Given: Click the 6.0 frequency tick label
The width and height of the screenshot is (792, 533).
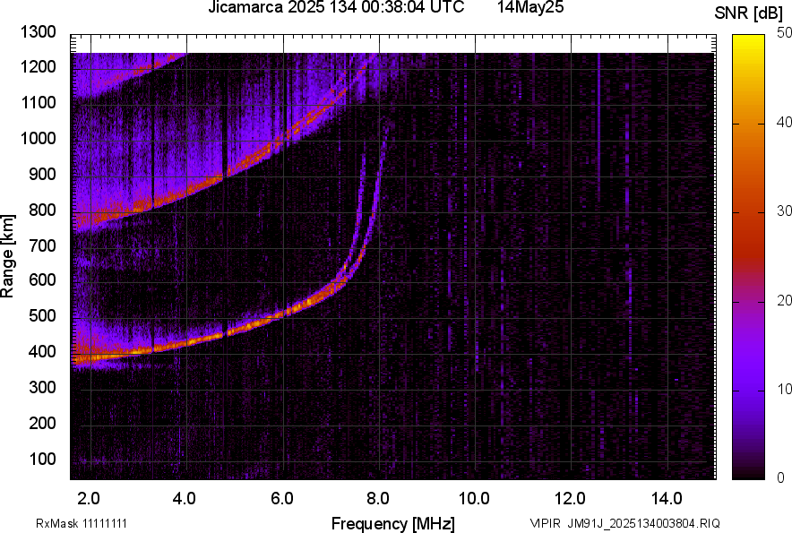Looking at the screenshot, I should point(282,499).
